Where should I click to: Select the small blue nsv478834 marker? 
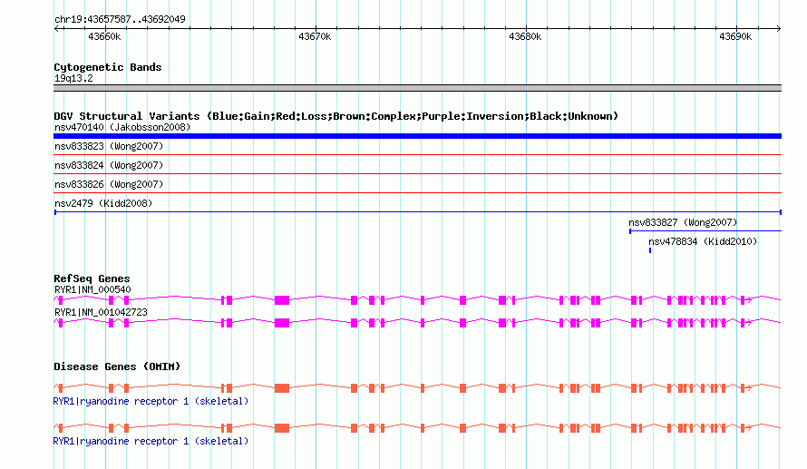[650, 250]
